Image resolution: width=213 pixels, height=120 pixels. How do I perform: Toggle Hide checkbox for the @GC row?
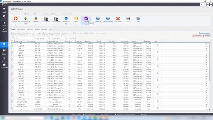tap(157, 60)
